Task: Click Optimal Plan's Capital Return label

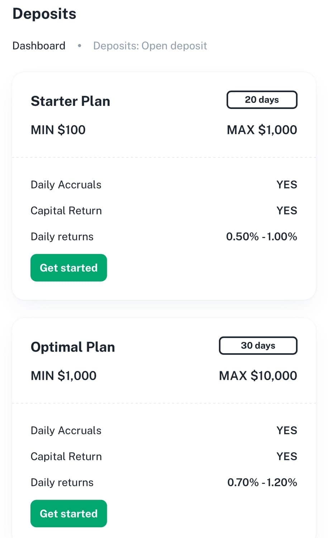Action: coord(66,456)
